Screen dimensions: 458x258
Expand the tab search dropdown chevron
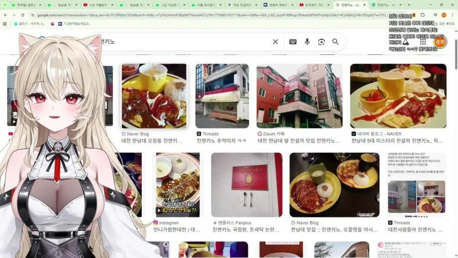4,5
